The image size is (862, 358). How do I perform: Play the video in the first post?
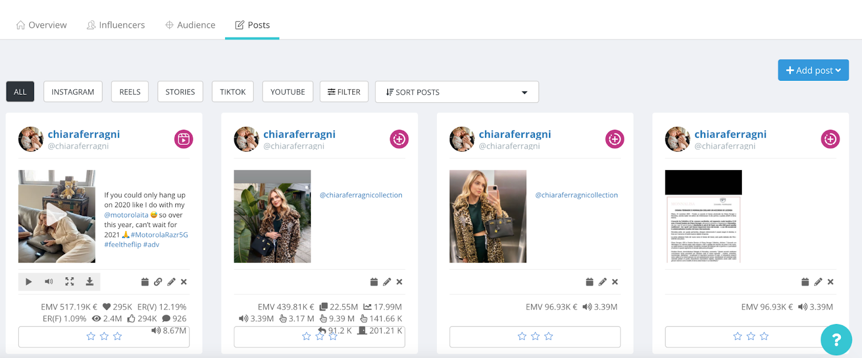tap(29, 282)
